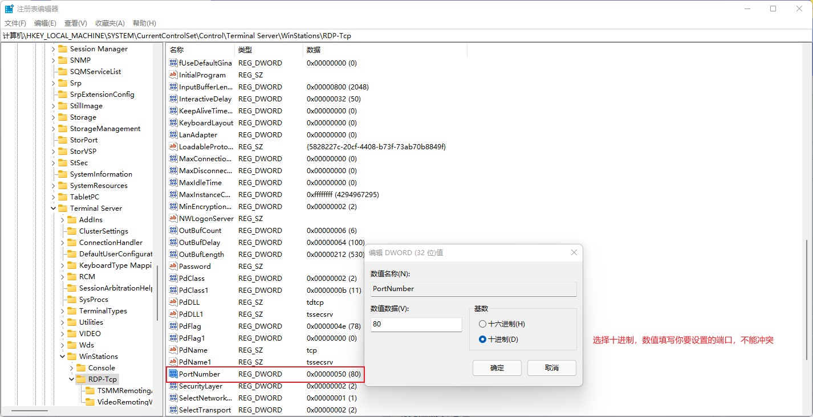Image resolution: width=813 pixels, height=417 pixels.
Task: Collapse the WinStations tree node
Action: pos(63,357)
